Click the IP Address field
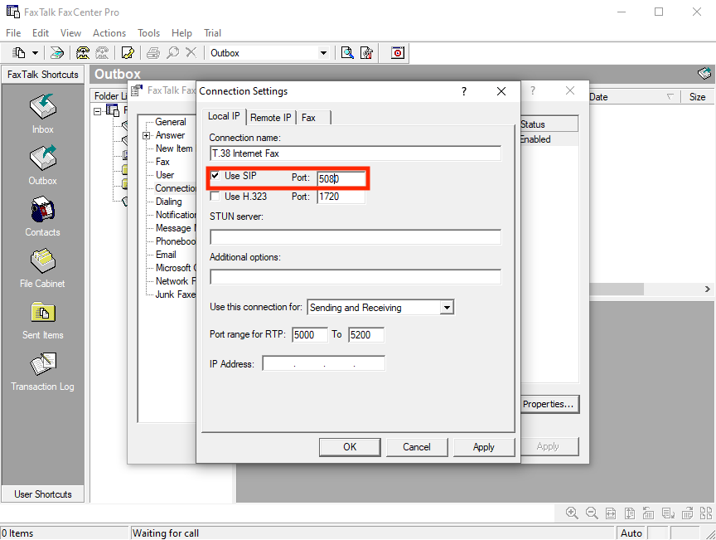Screen dimensions: 716x540 coord(323,363)
